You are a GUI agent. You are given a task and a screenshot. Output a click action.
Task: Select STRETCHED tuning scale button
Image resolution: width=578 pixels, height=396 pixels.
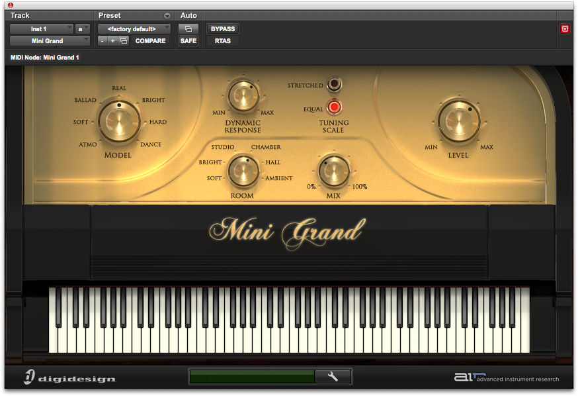pos(334,85)
